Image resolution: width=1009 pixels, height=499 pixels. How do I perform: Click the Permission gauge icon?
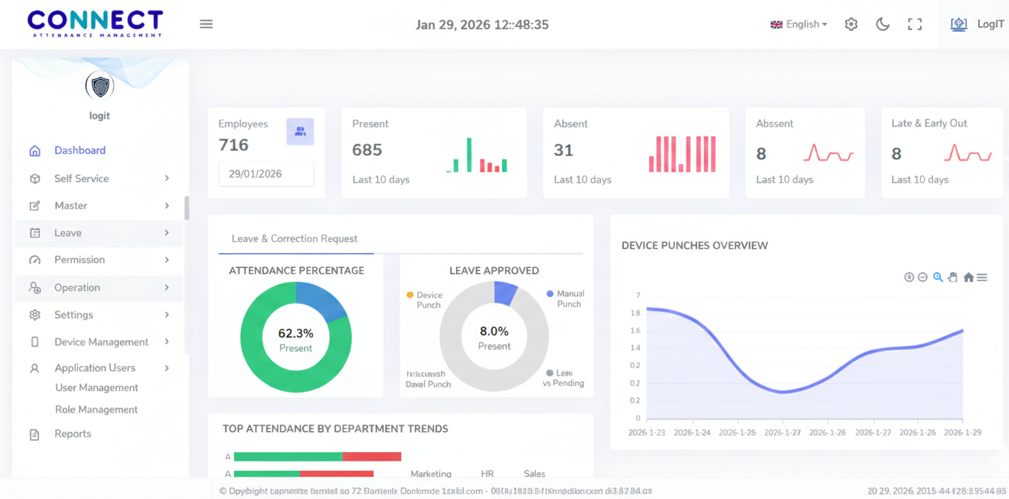(35, 260)
